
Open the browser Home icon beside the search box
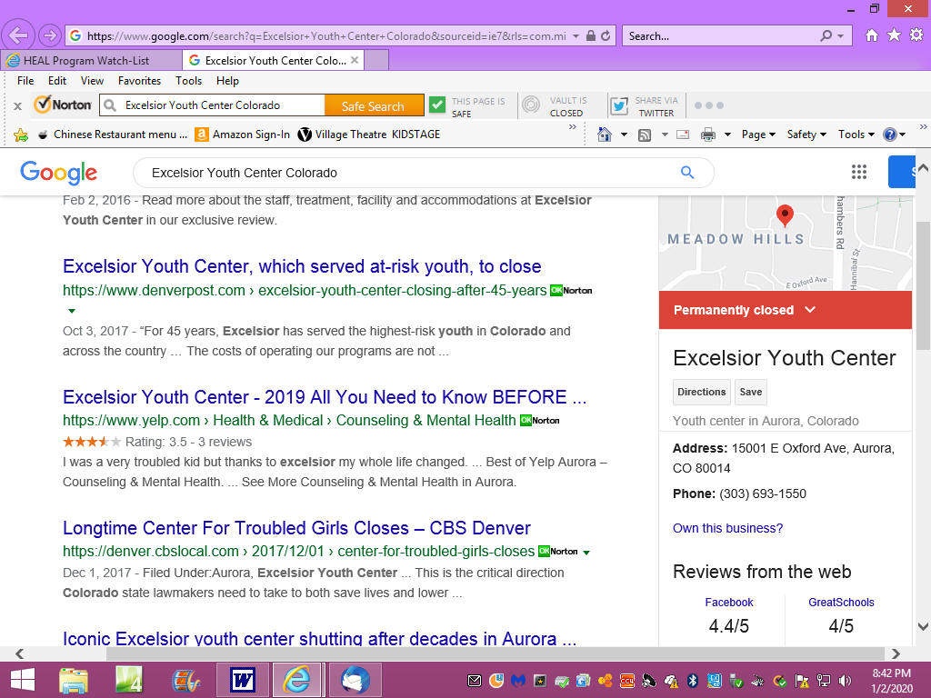872,35
